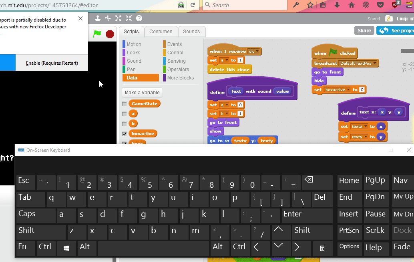Image resolution: width=414 pixels, height=262 pixels.
Task: Click the Share project button
Action: (x=364, y=30)
